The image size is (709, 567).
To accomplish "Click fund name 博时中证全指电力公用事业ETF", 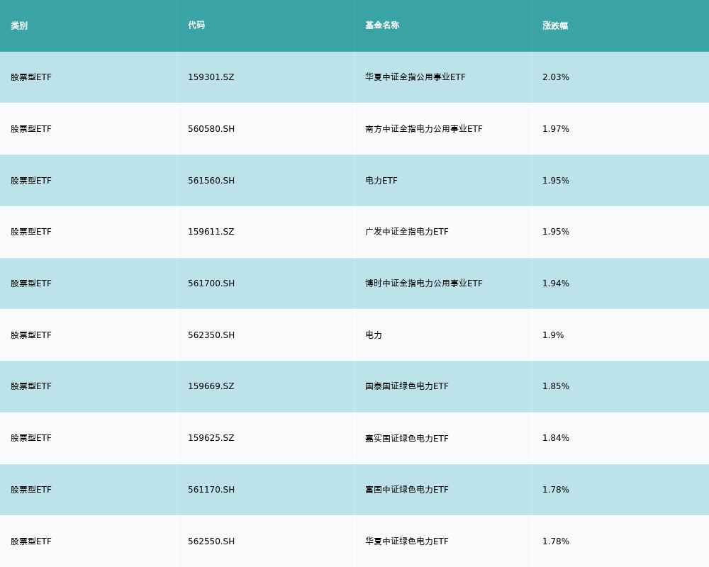I will coord(424,283).
